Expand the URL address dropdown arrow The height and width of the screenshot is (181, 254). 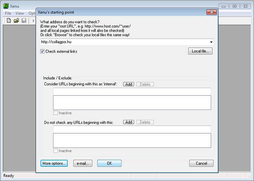click(x=211, y=42)
